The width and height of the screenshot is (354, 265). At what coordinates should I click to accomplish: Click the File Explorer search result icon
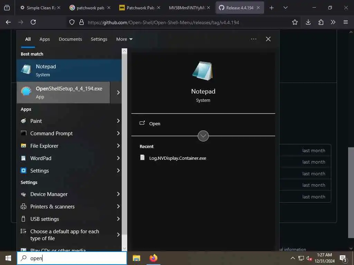click(x=24, y=146)
